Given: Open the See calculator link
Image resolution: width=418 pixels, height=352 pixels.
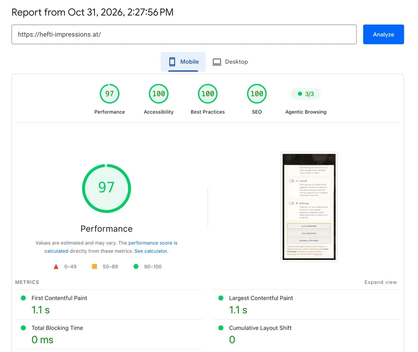Looking at the screenshot, I should pyautogui.click(x=151, y=251).
